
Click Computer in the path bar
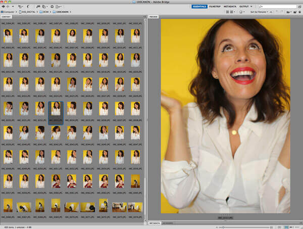click(x=8, y=12)
